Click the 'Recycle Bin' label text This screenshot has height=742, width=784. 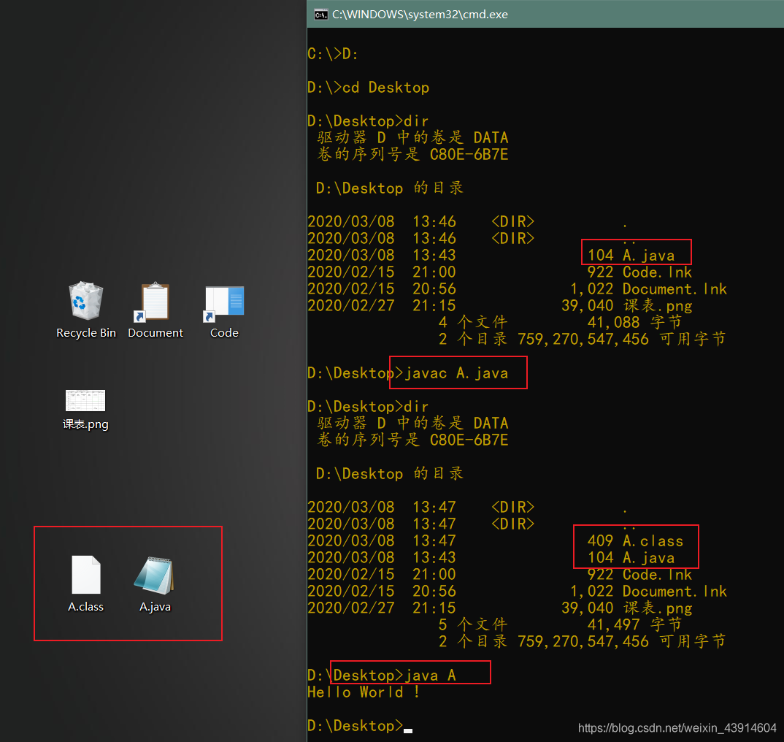86,333
